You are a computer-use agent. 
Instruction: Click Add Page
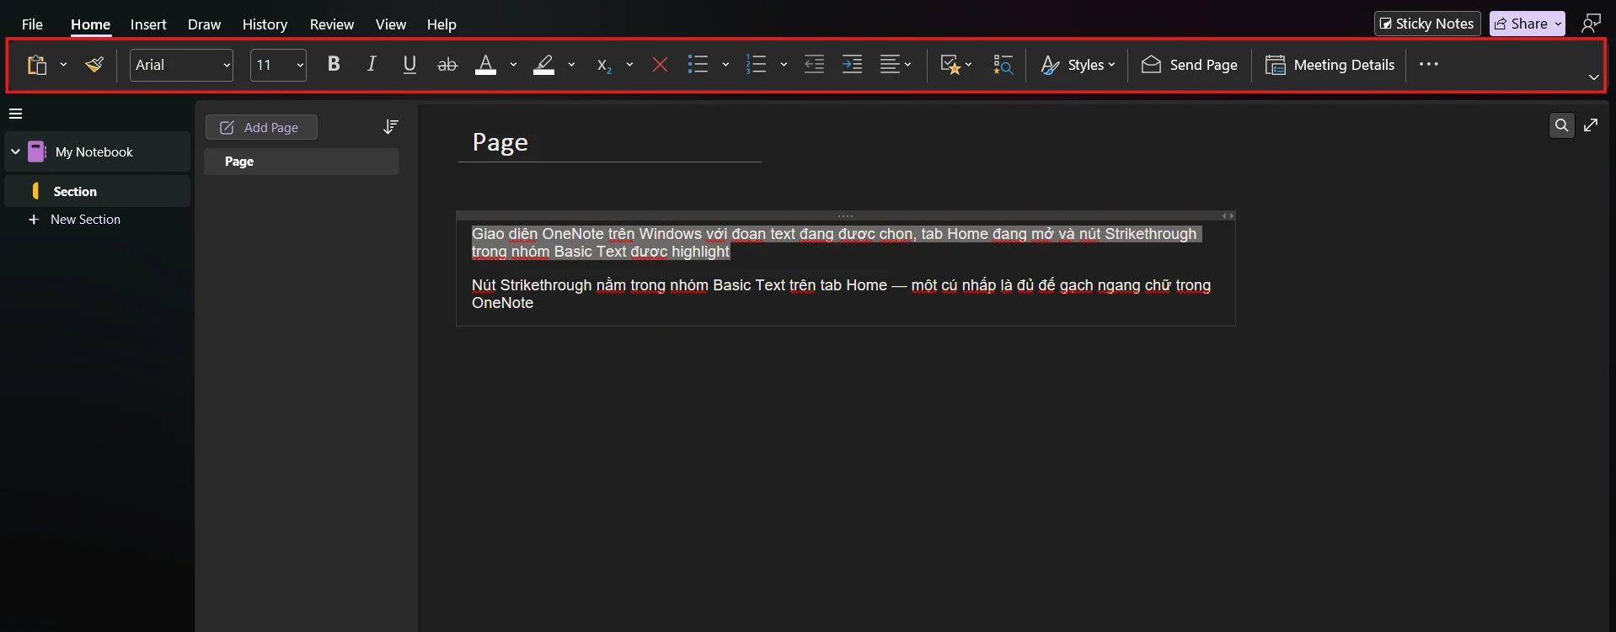pos(261,127)
